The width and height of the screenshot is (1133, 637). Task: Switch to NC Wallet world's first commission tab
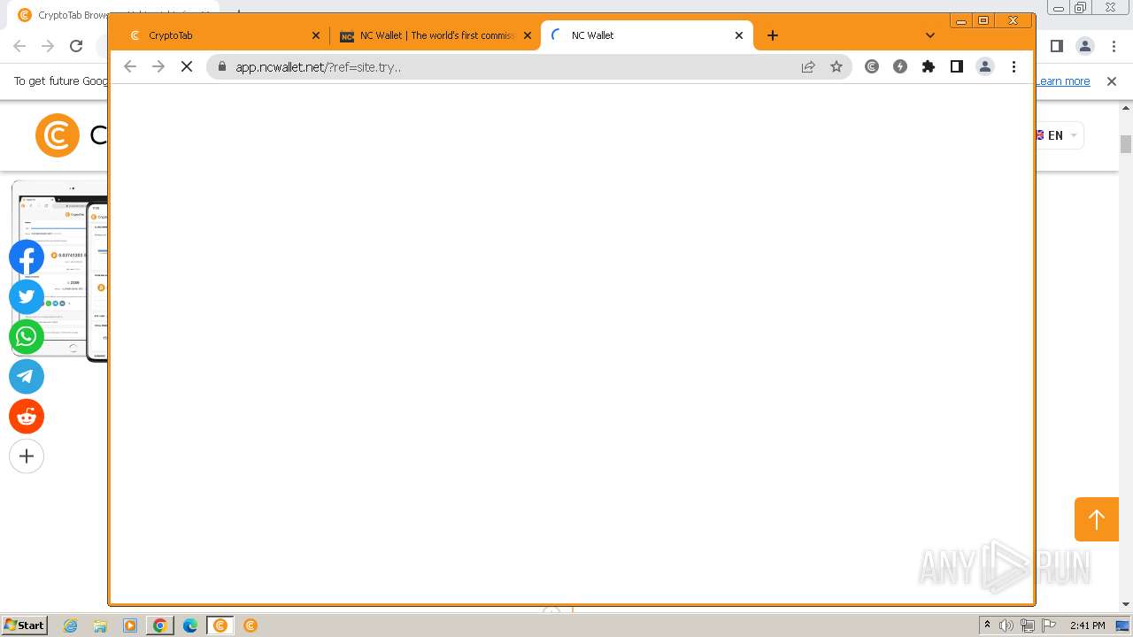(435, 35)
